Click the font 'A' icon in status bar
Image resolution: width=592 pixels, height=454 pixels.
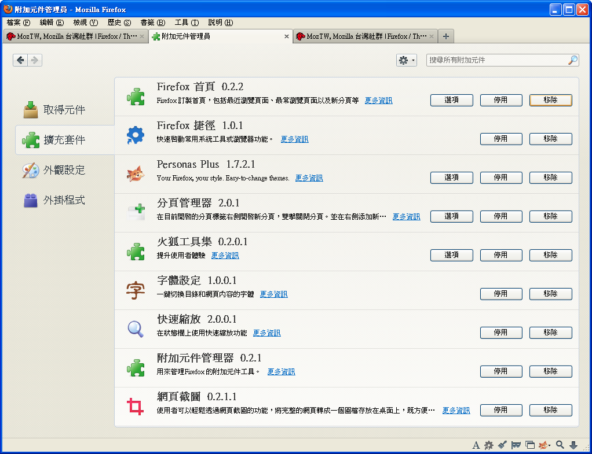[476, 445]
